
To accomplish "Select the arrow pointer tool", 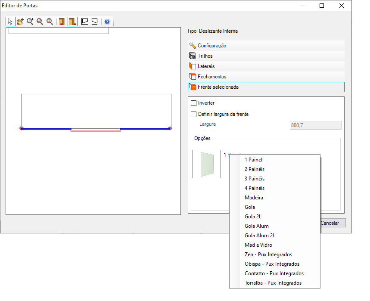I will pyautogui.click(x=10, y=22).
